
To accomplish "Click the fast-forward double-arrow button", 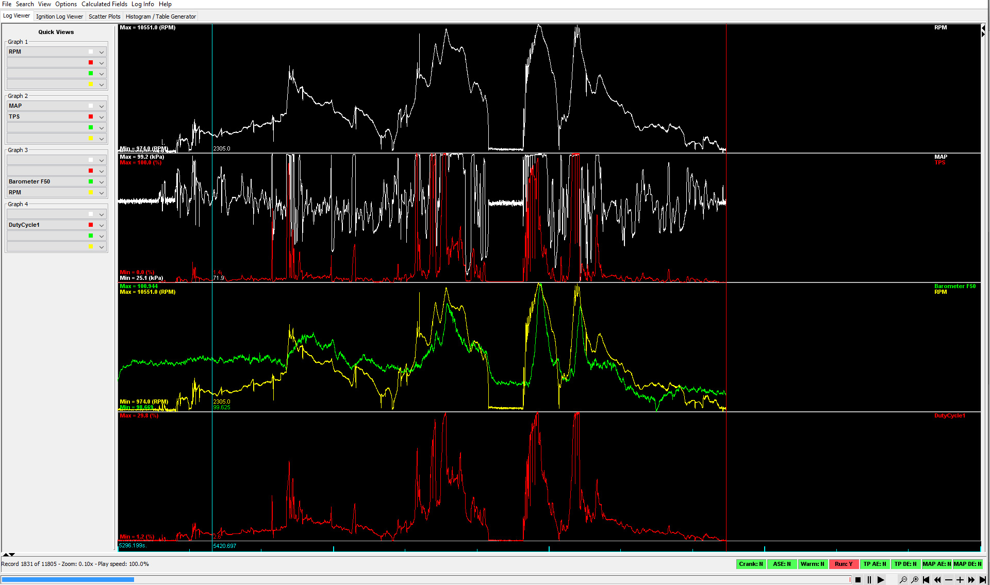I will (x=971, y=580).
